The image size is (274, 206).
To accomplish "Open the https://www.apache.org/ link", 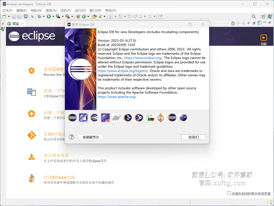I will pyautogui.click(x=117, y=97).
